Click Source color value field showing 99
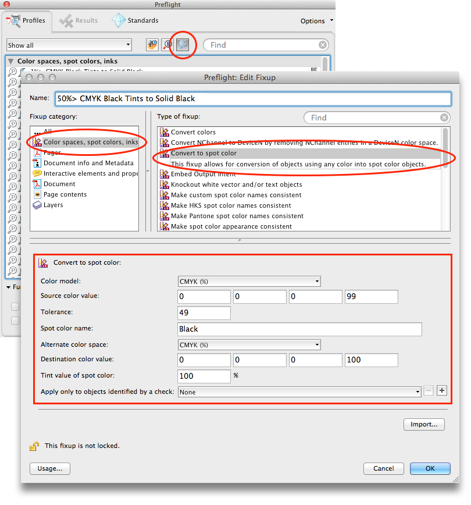 (x=372, y=297)
